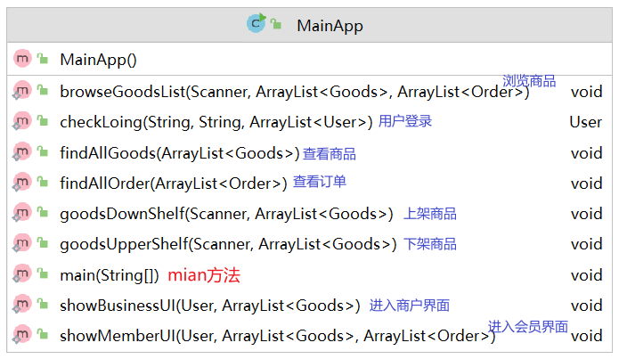Click the red 'mian方法' annotation
Viewport: 627px width, 359px height.
(x=204, y=275)
